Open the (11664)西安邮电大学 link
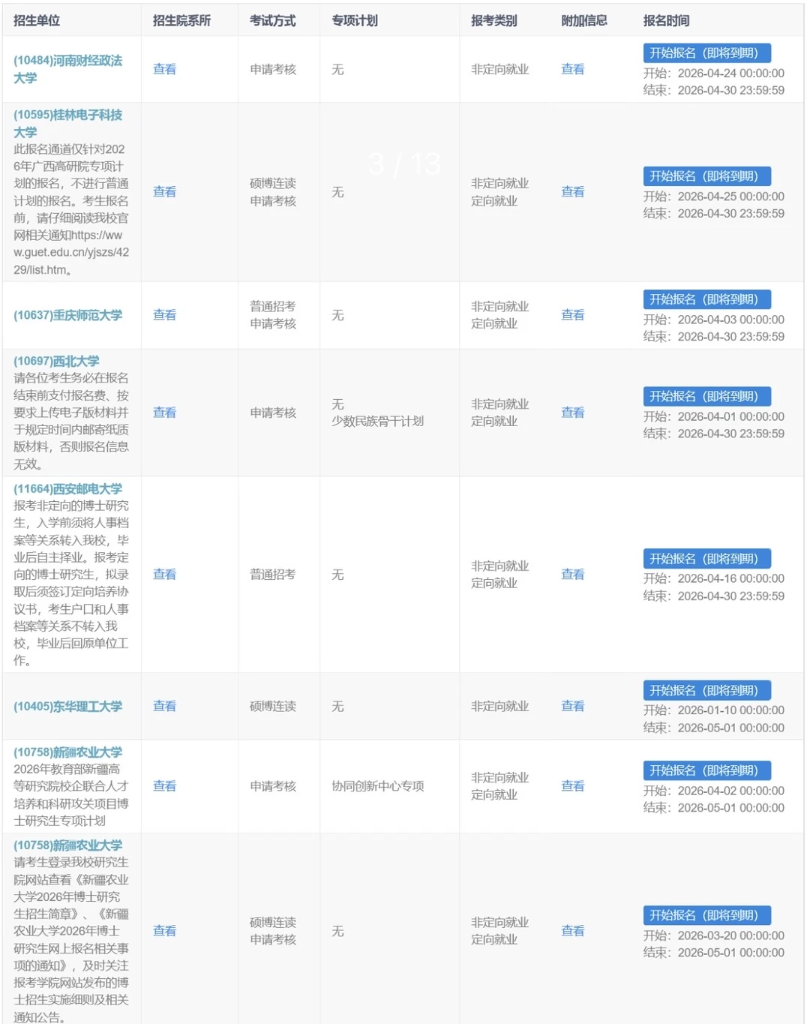810x1024 pixels. (x=67, y=488)
